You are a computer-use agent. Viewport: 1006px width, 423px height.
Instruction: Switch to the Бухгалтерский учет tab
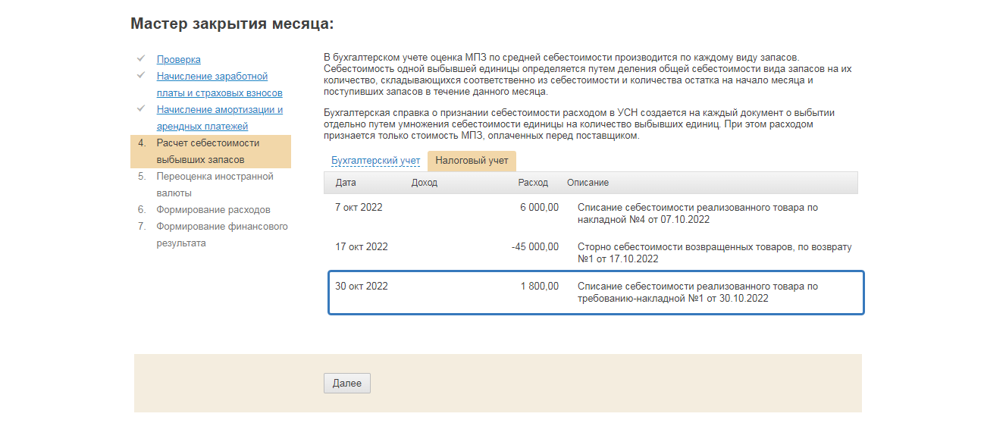tap(375, 161)
